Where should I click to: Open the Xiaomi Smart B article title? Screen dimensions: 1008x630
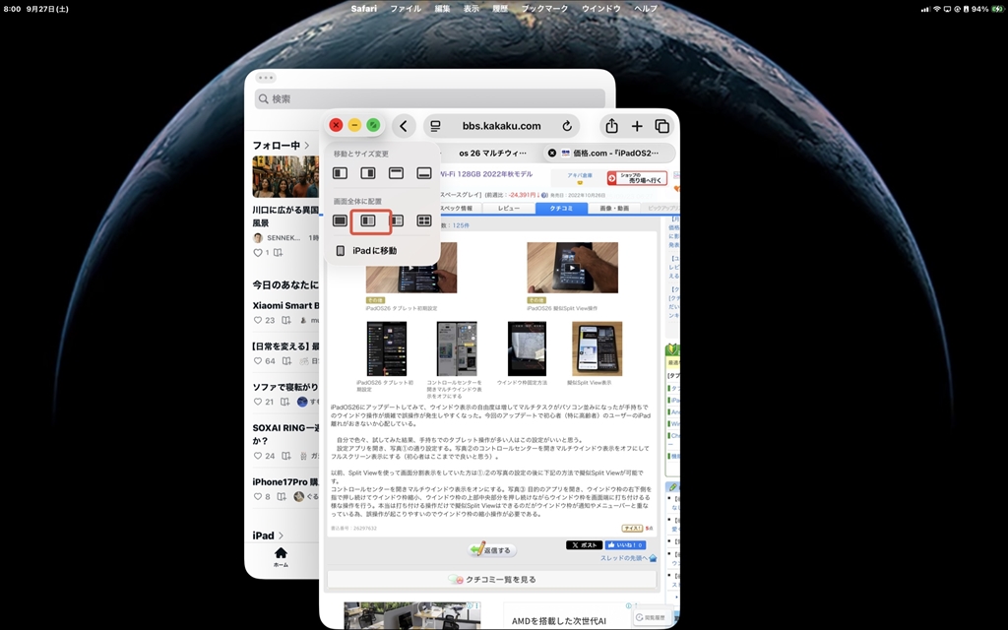tap(285, 305)
